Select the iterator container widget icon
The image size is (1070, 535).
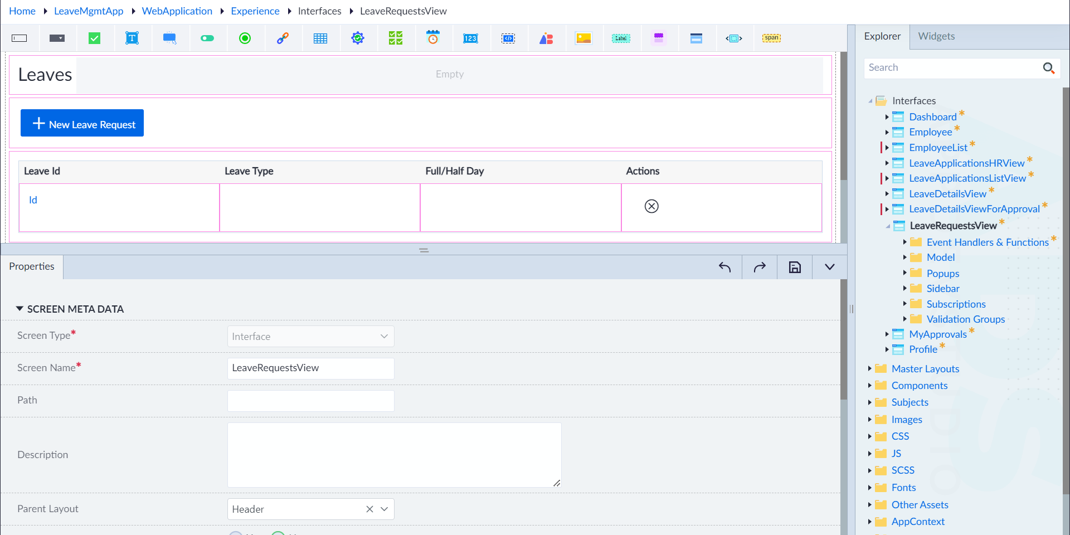734,38
